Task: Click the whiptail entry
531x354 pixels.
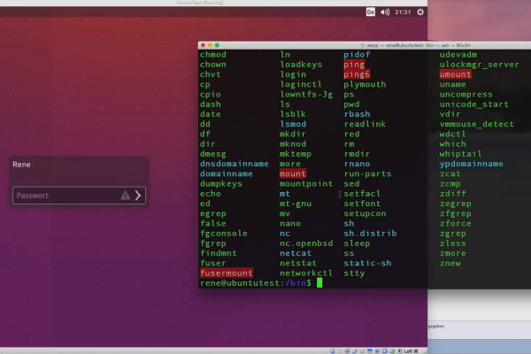Action: coord(460,154)
